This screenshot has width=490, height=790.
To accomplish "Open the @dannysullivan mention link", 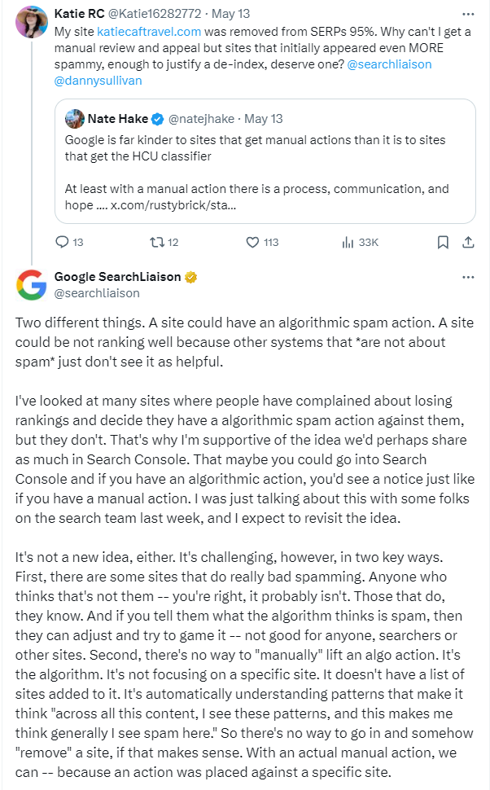I will pos(98,81).
